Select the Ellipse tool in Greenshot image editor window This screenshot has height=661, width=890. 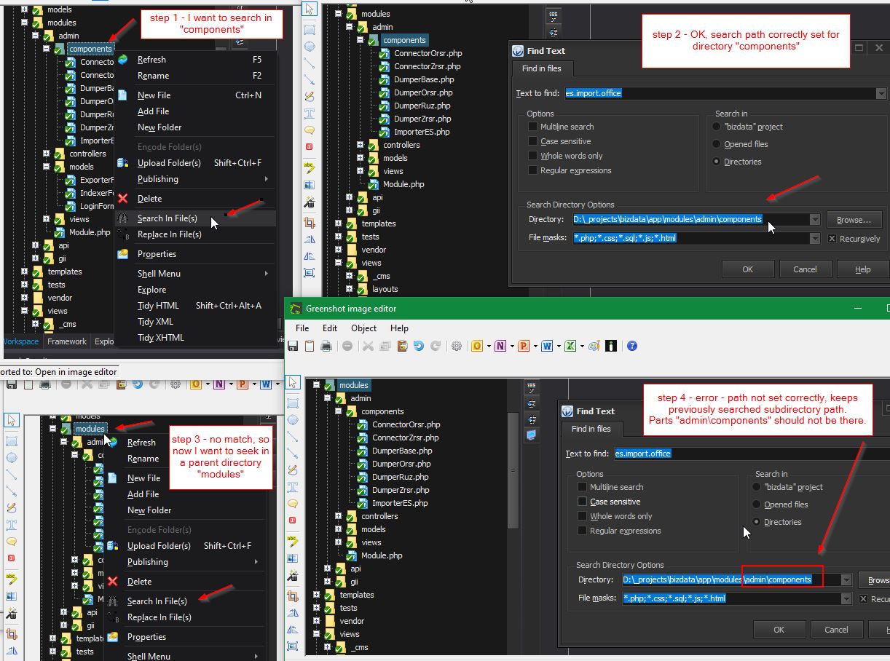293,420
